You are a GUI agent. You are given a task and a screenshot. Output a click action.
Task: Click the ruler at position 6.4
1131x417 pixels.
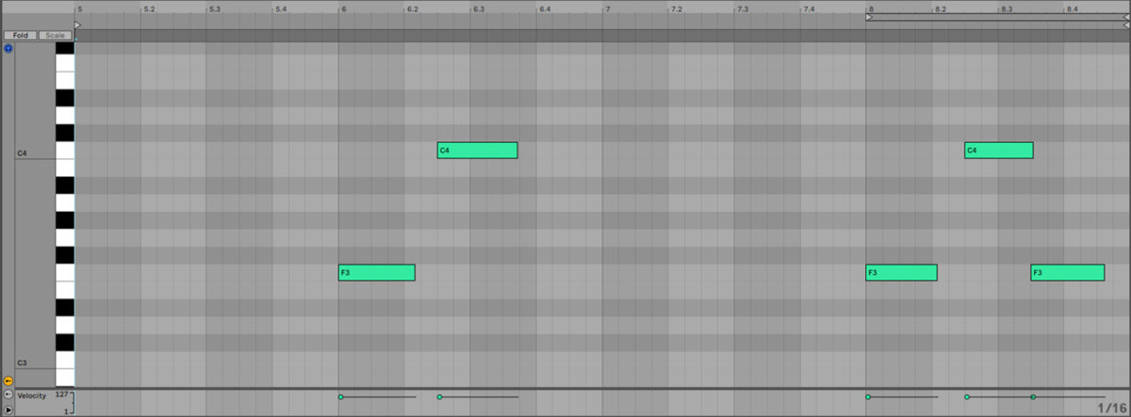point(546,9)
